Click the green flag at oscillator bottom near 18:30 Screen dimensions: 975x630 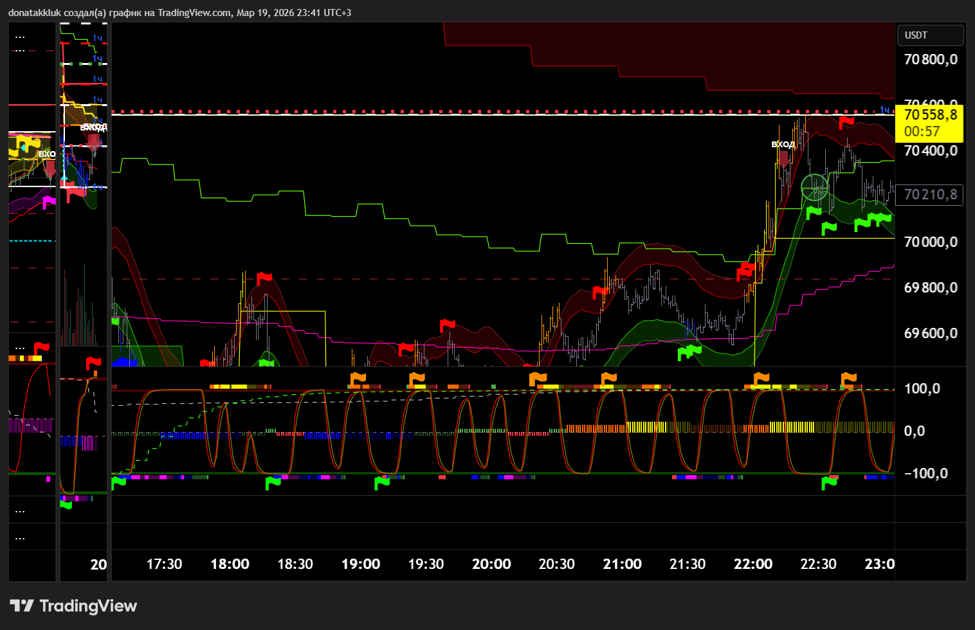pos(273,482)
